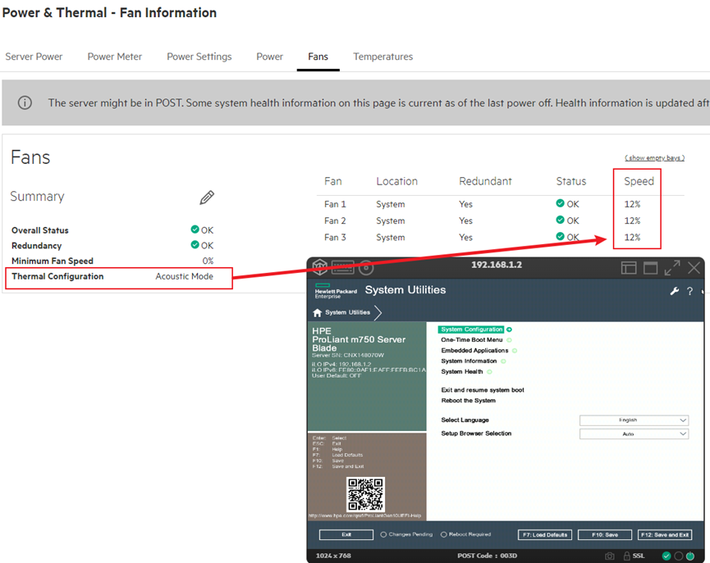The image size is (710, 563).
Task: Click the SSL padlock icon
Action: point(626,556)
